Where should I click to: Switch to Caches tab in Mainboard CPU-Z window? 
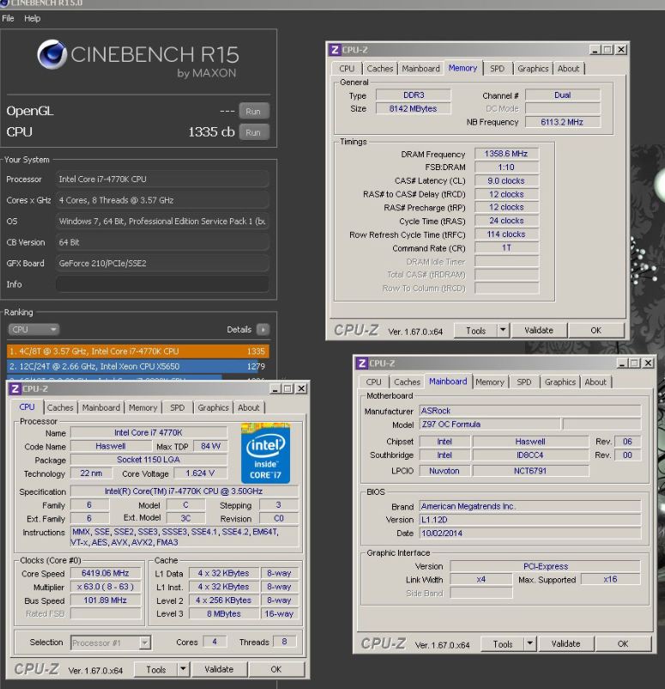407,381
